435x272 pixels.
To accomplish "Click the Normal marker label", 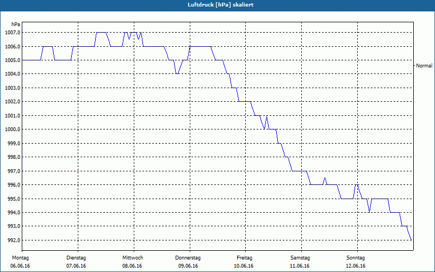I will [x=424, y=66].
